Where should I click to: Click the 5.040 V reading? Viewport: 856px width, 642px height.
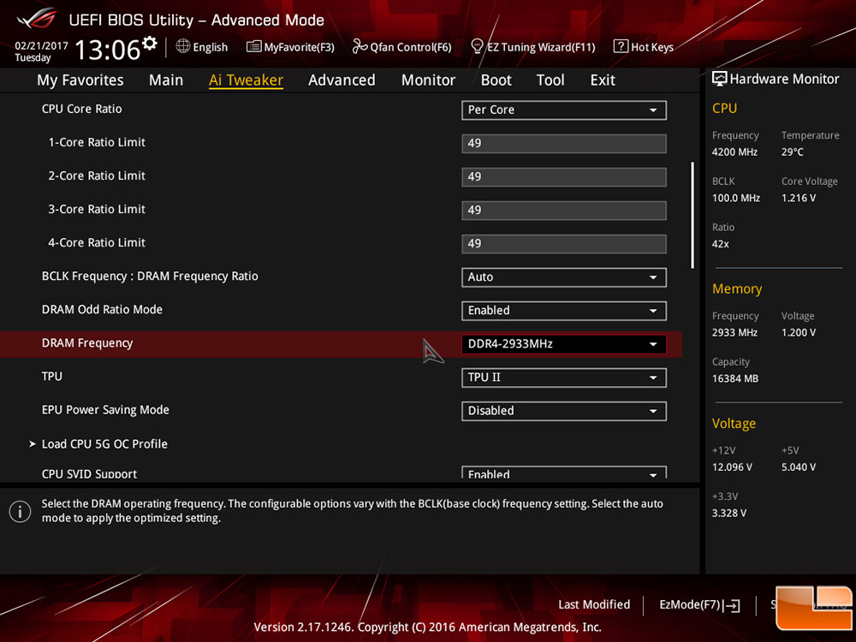(x=799, y=467)
